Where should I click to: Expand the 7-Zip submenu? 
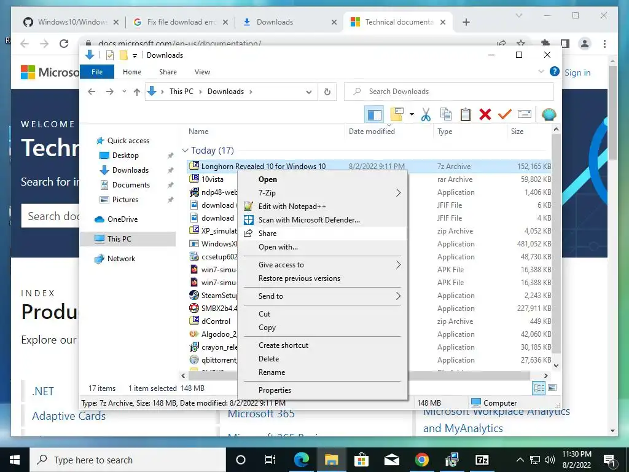pyautogui.click(x=323, y=193)
